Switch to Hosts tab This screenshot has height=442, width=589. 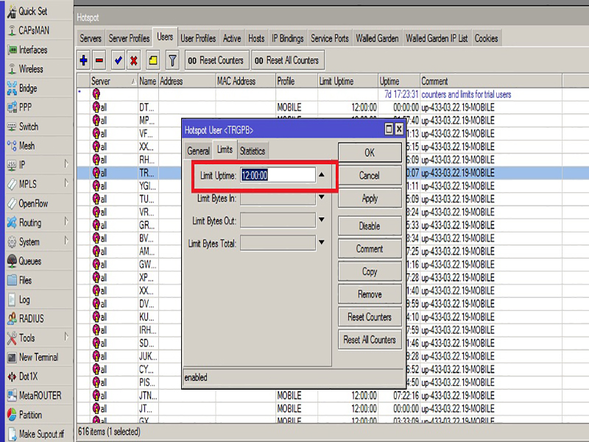coord(256,38)
